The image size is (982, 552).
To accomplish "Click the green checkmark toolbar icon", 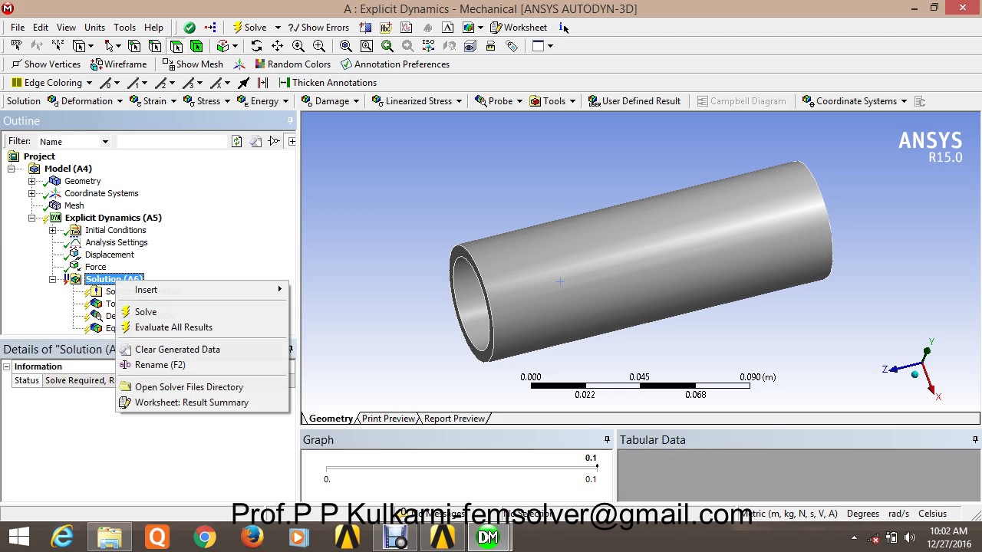I will pos(189,28).
